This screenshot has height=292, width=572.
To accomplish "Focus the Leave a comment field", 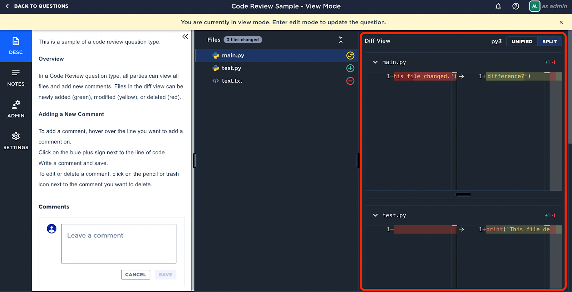I will [x=119, y=243].
